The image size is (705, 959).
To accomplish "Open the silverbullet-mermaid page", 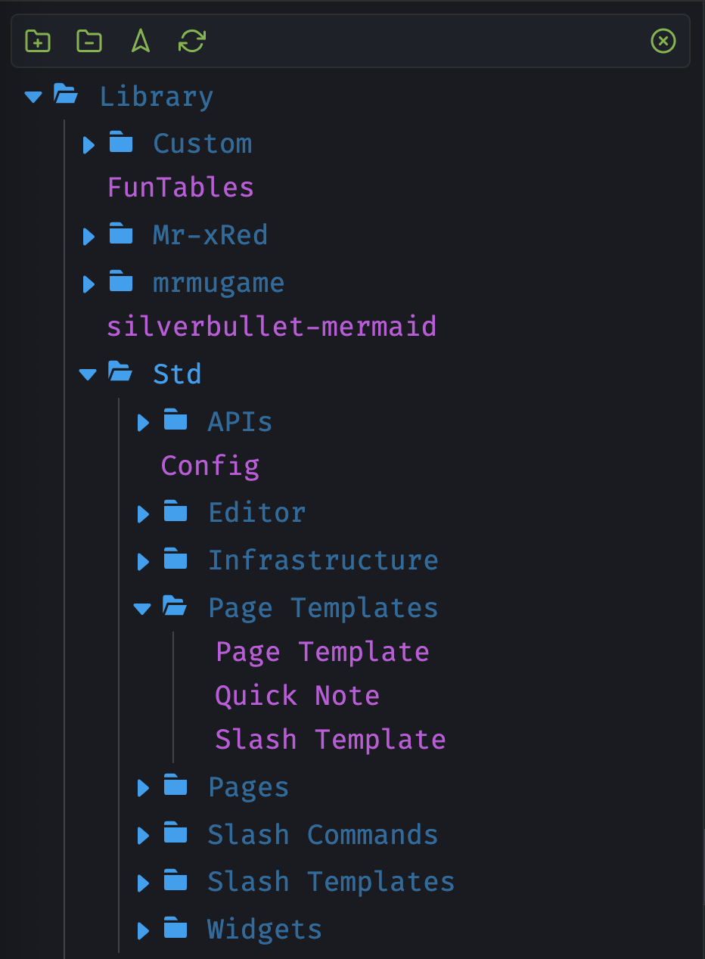I will coord(272,327).
